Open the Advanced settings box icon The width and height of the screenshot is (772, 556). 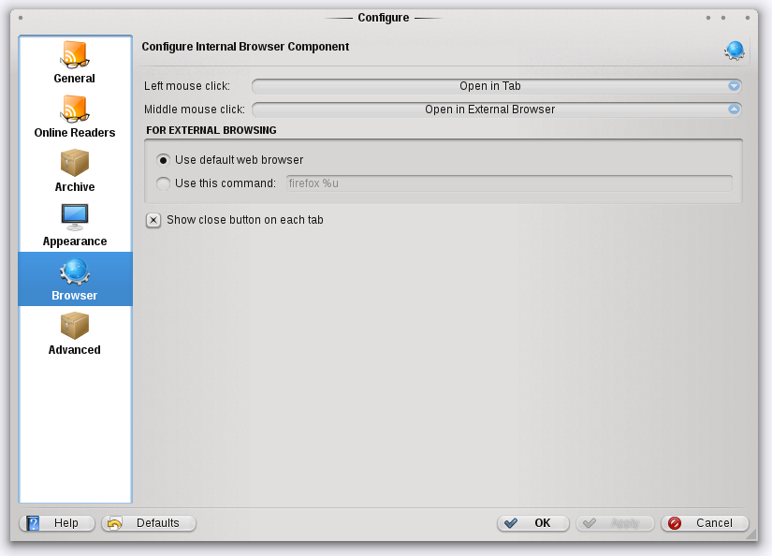(x=75, y=326)
